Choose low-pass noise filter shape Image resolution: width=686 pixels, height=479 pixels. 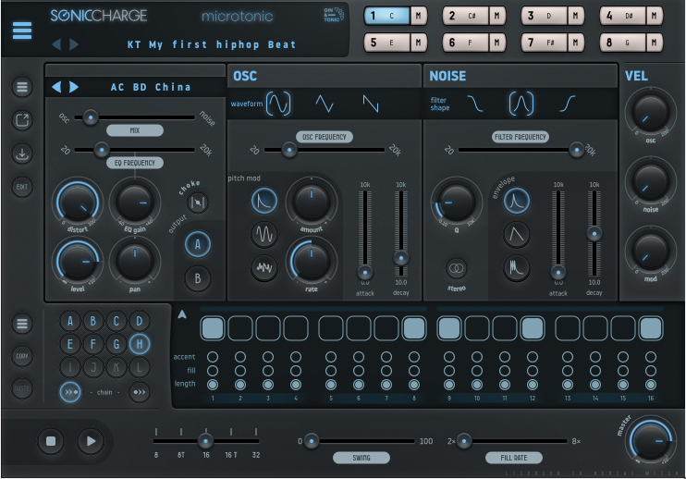[475, 104]
